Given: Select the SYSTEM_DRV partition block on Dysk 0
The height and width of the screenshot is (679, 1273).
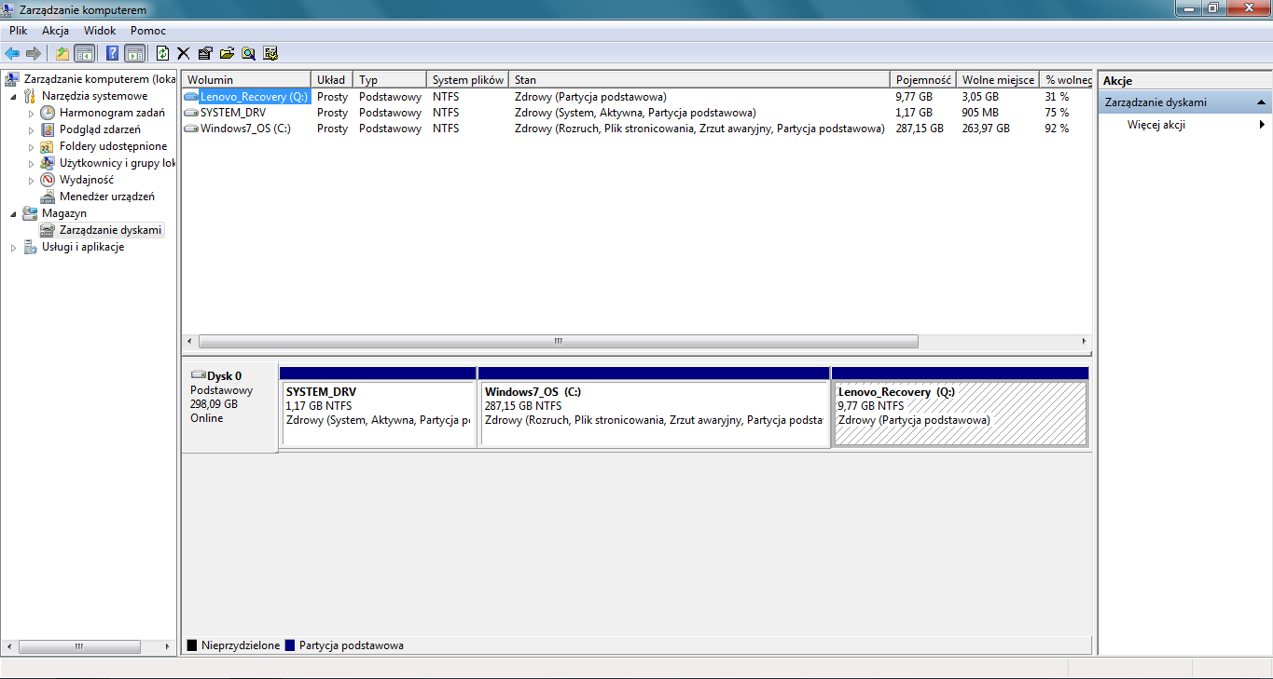Looking at the screenshot, I should [379, 408].
